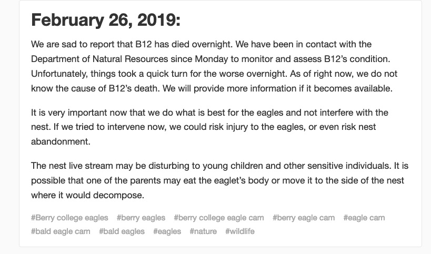Click the #eagles hashtag
Viewport: 431px width, 254px height.
[x=167, y=231]
